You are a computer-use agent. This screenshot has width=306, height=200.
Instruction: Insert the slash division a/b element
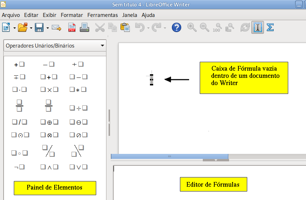coord(19,122)
